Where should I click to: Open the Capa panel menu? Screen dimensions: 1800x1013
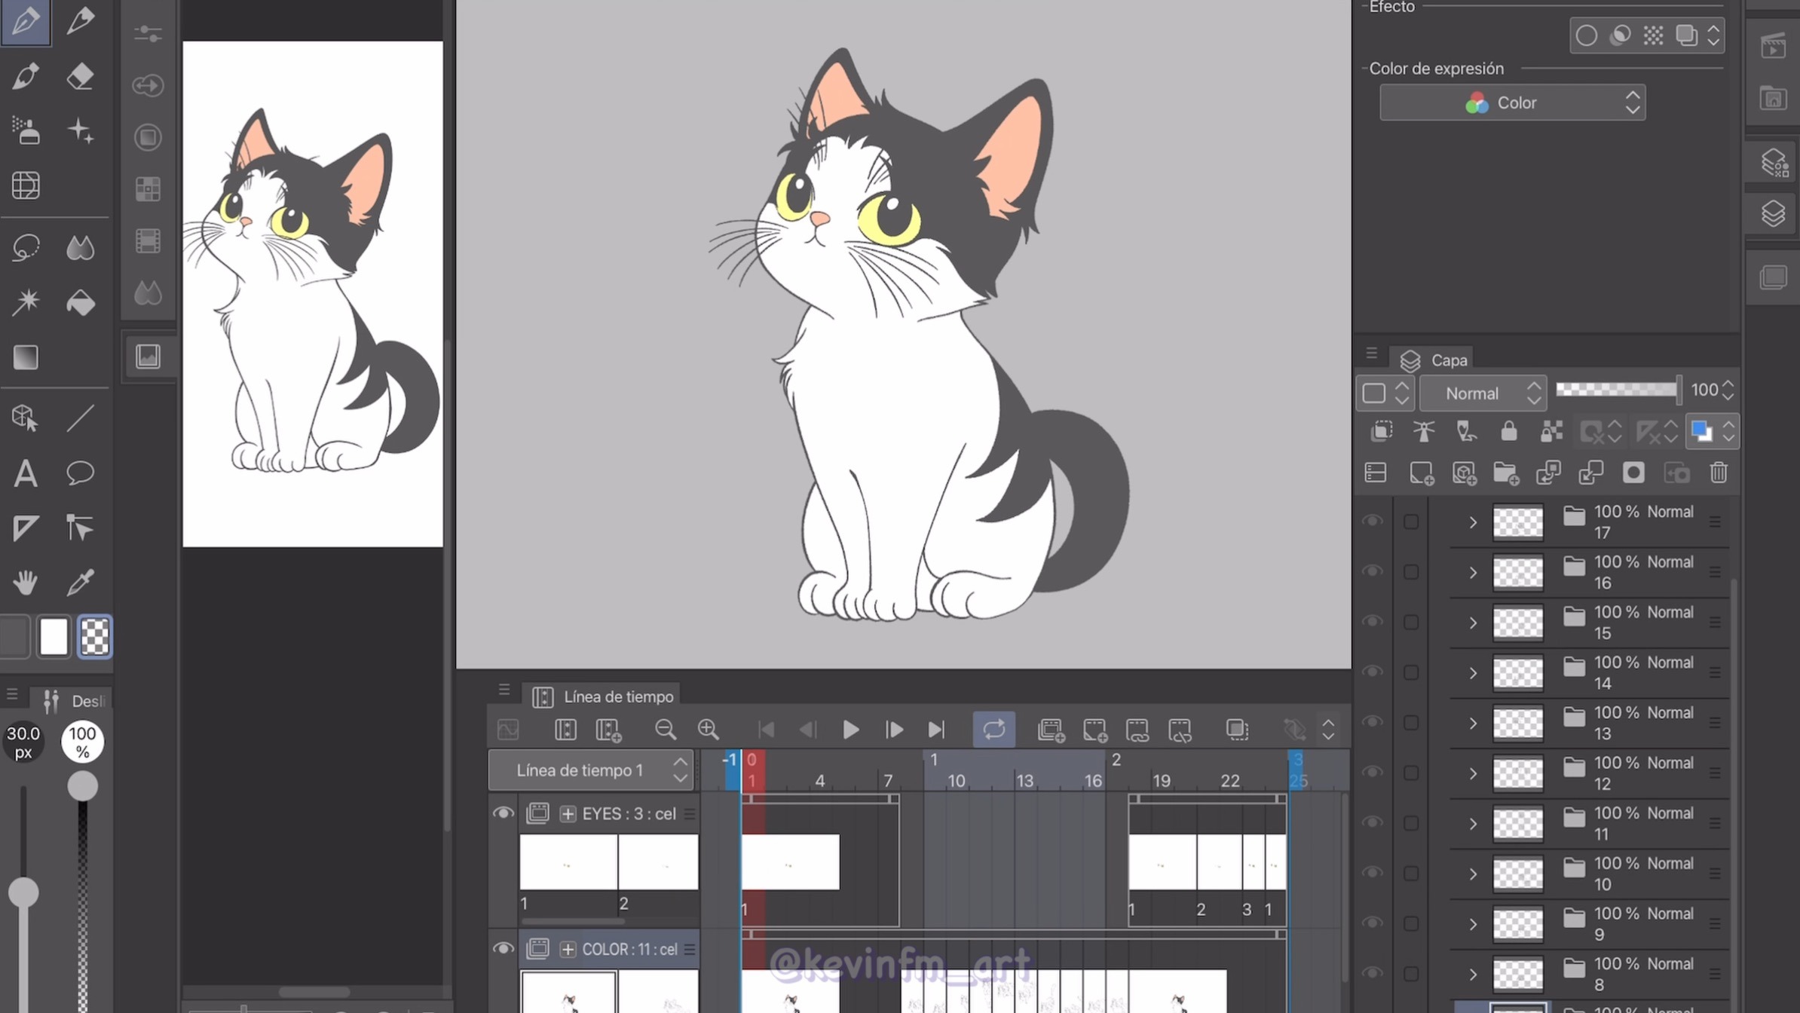click(1371, 353)
